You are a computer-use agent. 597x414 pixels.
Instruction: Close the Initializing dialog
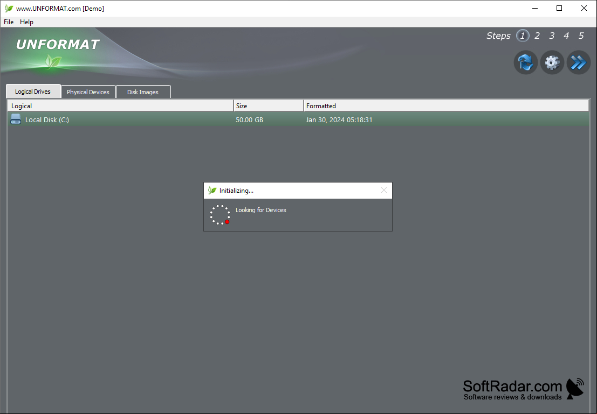point(384,190)
